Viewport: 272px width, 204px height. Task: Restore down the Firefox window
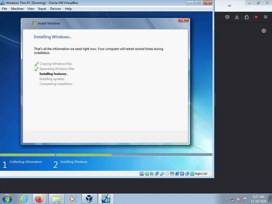(x=258, y=3)
